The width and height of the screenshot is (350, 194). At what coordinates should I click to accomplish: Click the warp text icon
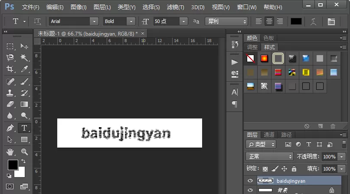coord(314,21)
